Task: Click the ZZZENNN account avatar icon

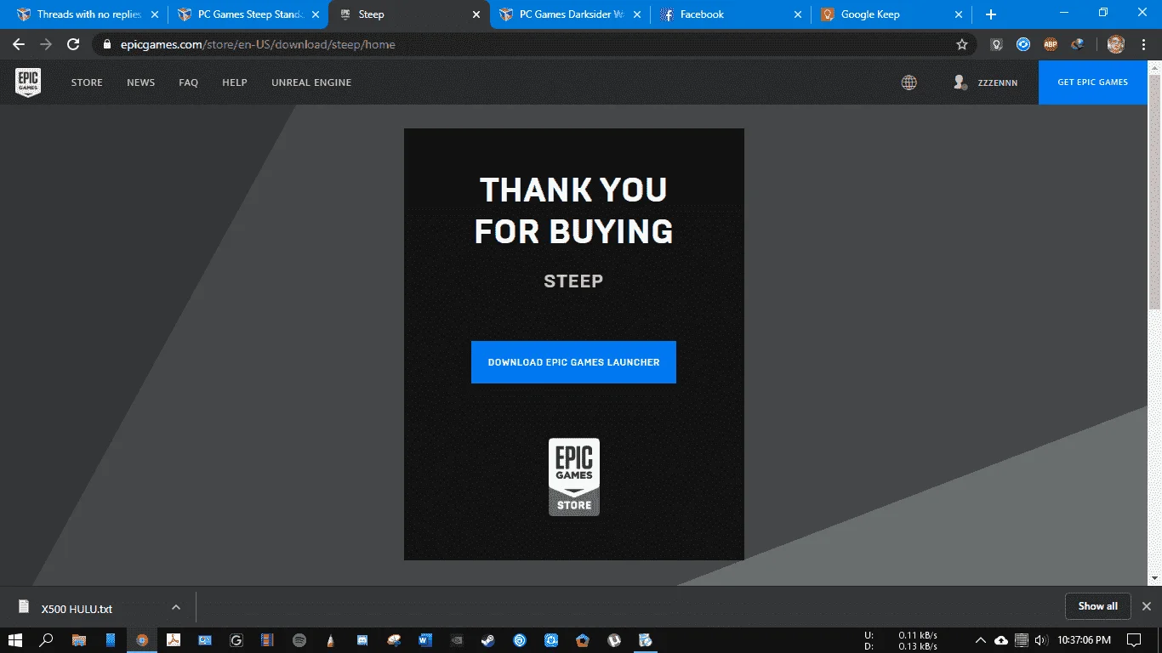Action: [960, 82]
